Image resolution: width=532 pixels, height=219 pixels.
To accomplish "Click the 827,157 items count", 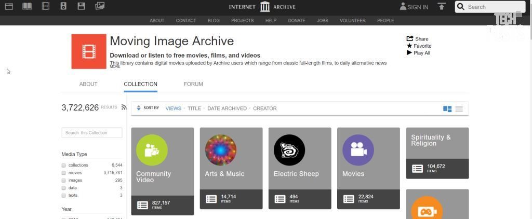I will [161, 203].
